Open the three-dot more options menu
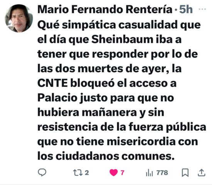 pyautogui.click(x=202, y=9)
